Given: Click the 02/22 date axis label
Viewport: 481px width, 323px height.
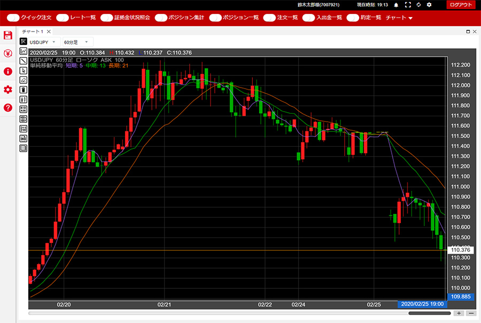Looking at the screenshot, I should [265, 305].
